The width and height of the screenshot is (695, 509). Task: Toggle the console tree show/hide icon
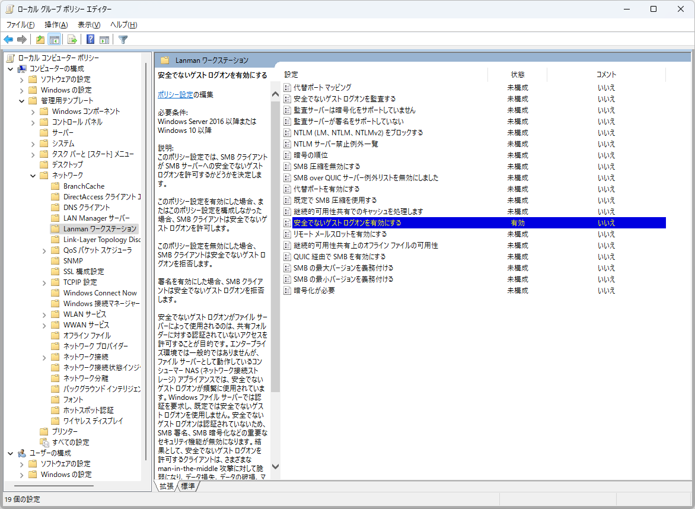coord(55,40)
